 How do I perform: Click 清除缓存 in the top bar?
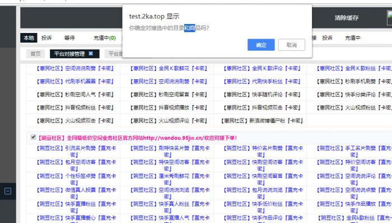coord(347,18)
